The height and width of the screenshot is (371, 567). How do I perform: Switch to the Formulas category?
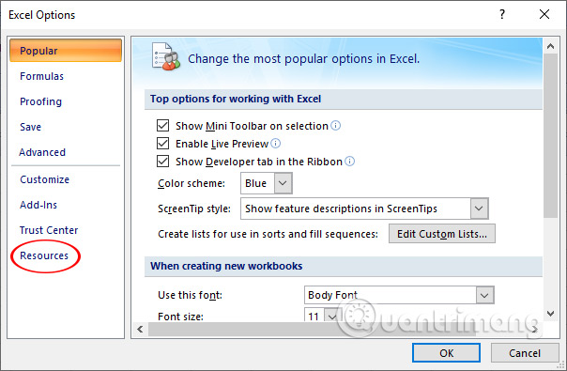42,76
